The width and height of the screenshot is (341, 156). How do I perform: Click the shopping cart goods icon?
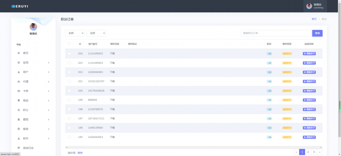pos(19,100)
